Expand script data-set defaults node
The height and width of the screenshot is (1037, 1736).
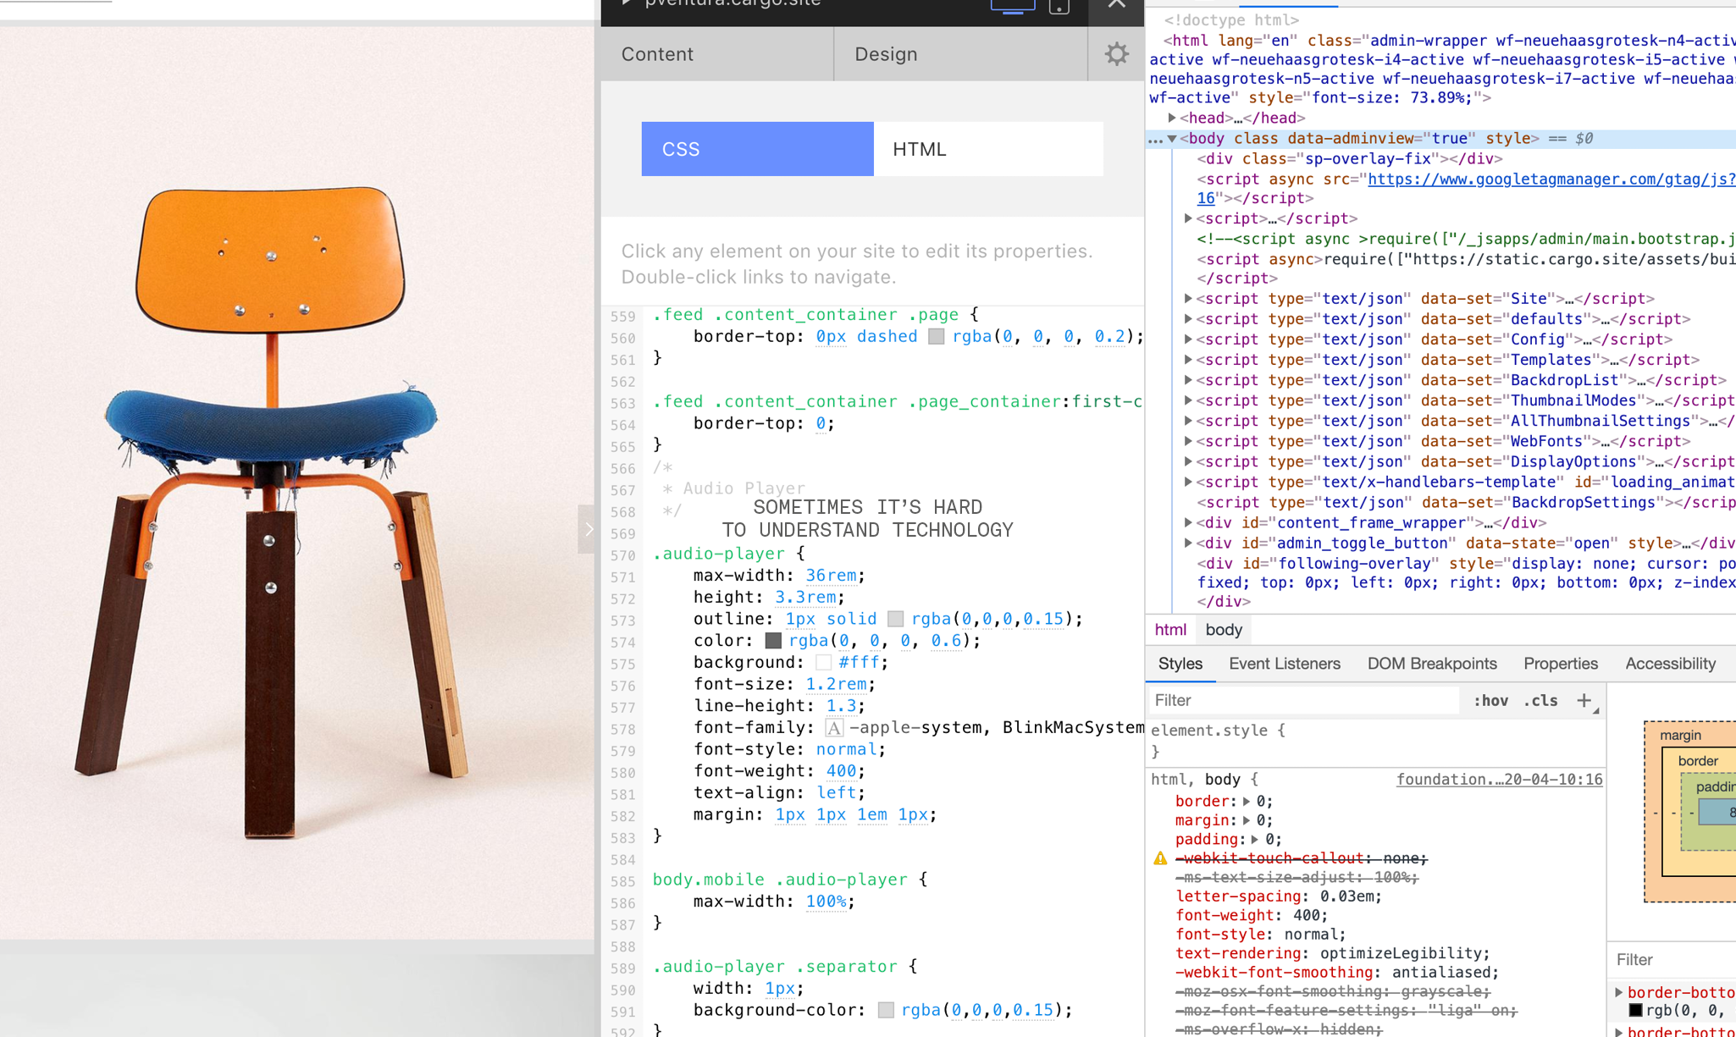1189,318
